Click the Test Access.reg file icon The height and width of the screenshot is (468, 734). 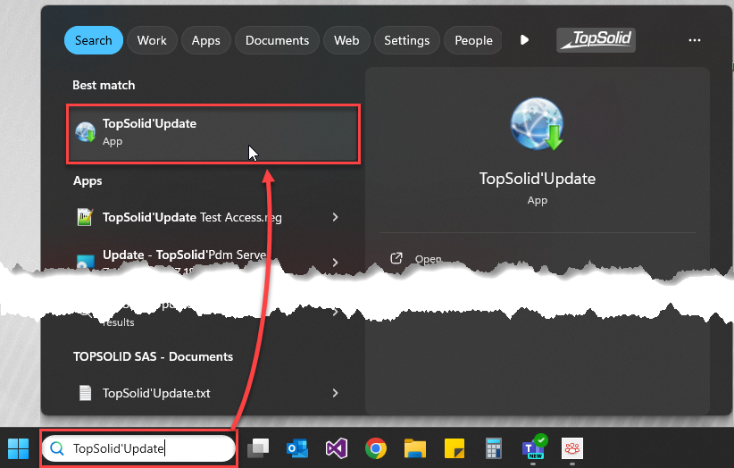[85, 217]
